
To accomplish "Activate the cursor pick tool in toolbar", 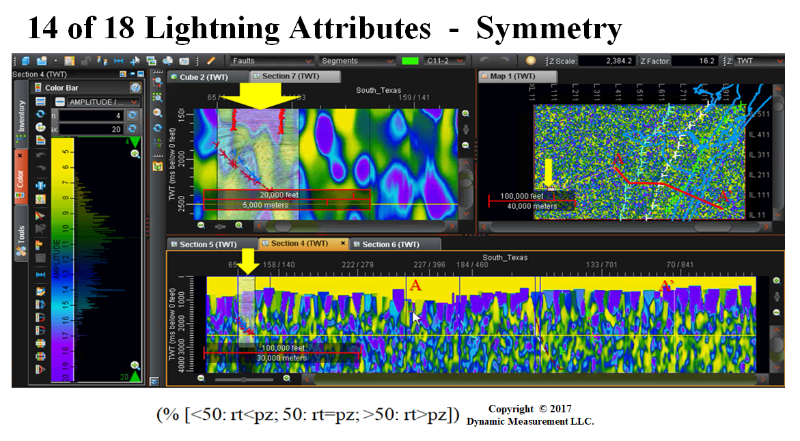I will tap(135, 61).
